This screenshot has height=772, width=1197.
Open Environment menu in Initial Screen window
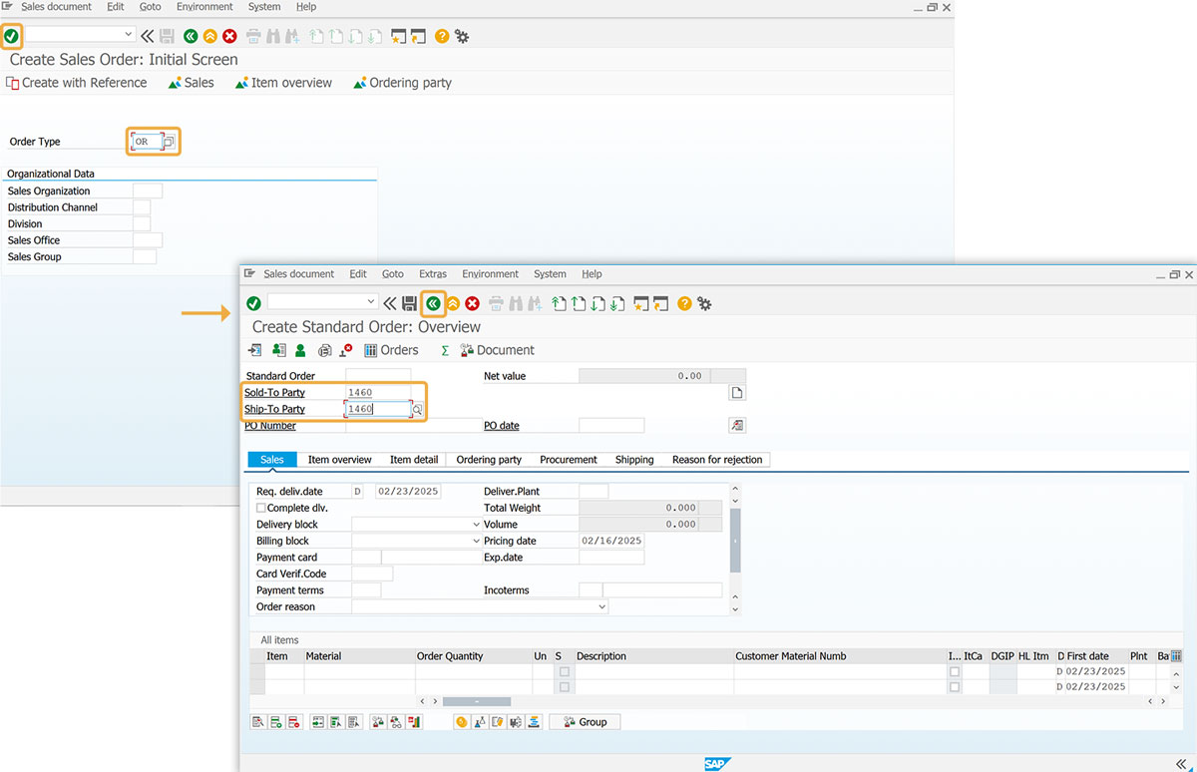click(204, 7)
